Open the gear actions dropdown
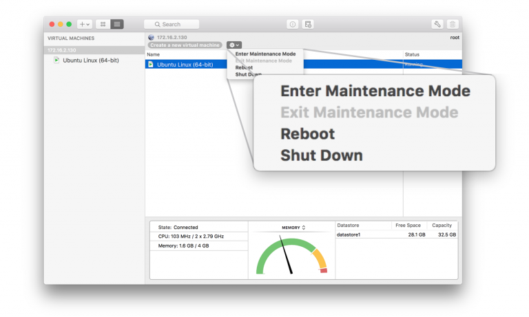The width and height of the screenshot is (529, 317). click(x=234, y=45)
